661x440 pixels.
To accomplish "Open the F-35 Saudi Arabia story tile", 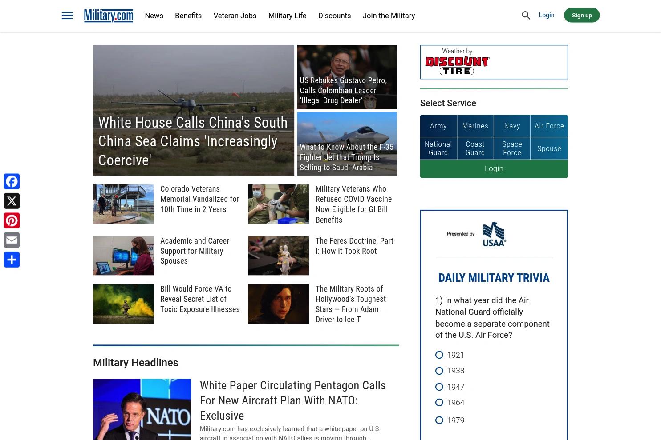I will point(347,144).
